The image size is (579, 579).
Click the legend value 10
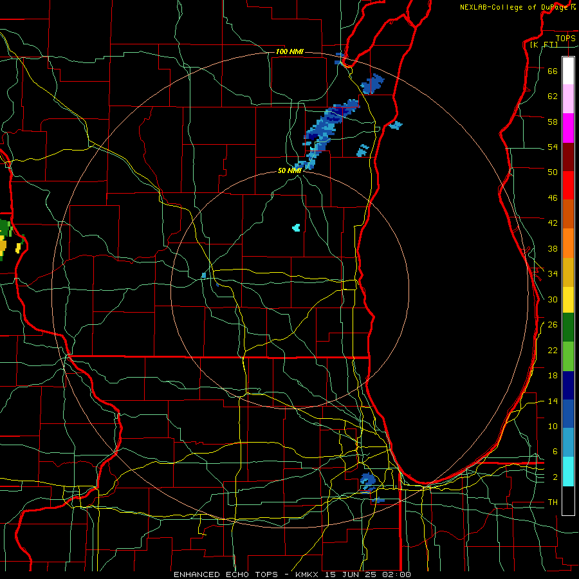[553, 427]
